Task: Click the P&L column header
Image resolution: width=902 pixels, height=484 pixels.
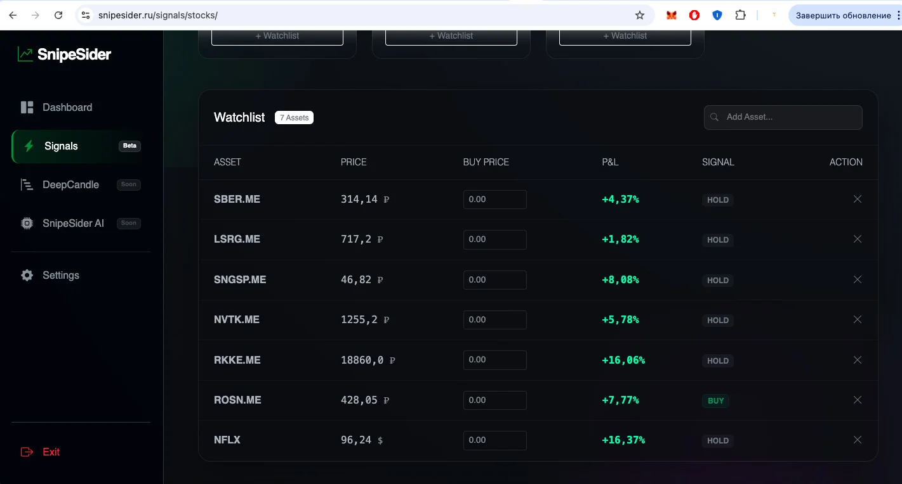Action: 610,162
